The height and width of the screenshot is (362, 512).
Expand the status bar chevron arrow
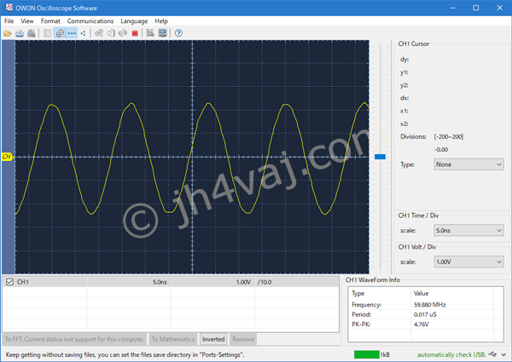(503, 354)
